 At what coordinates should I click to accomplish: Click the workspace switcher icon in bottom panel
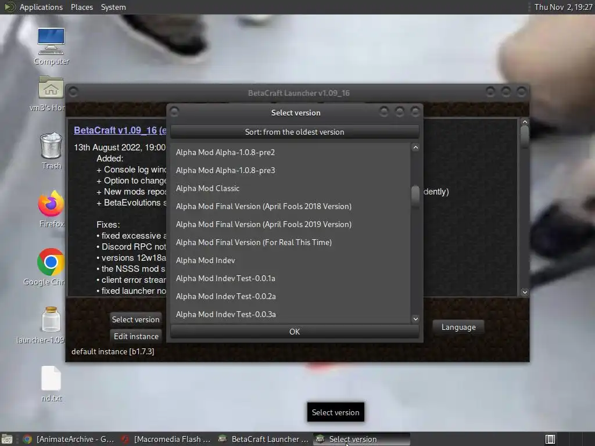(x=550, y=439)
